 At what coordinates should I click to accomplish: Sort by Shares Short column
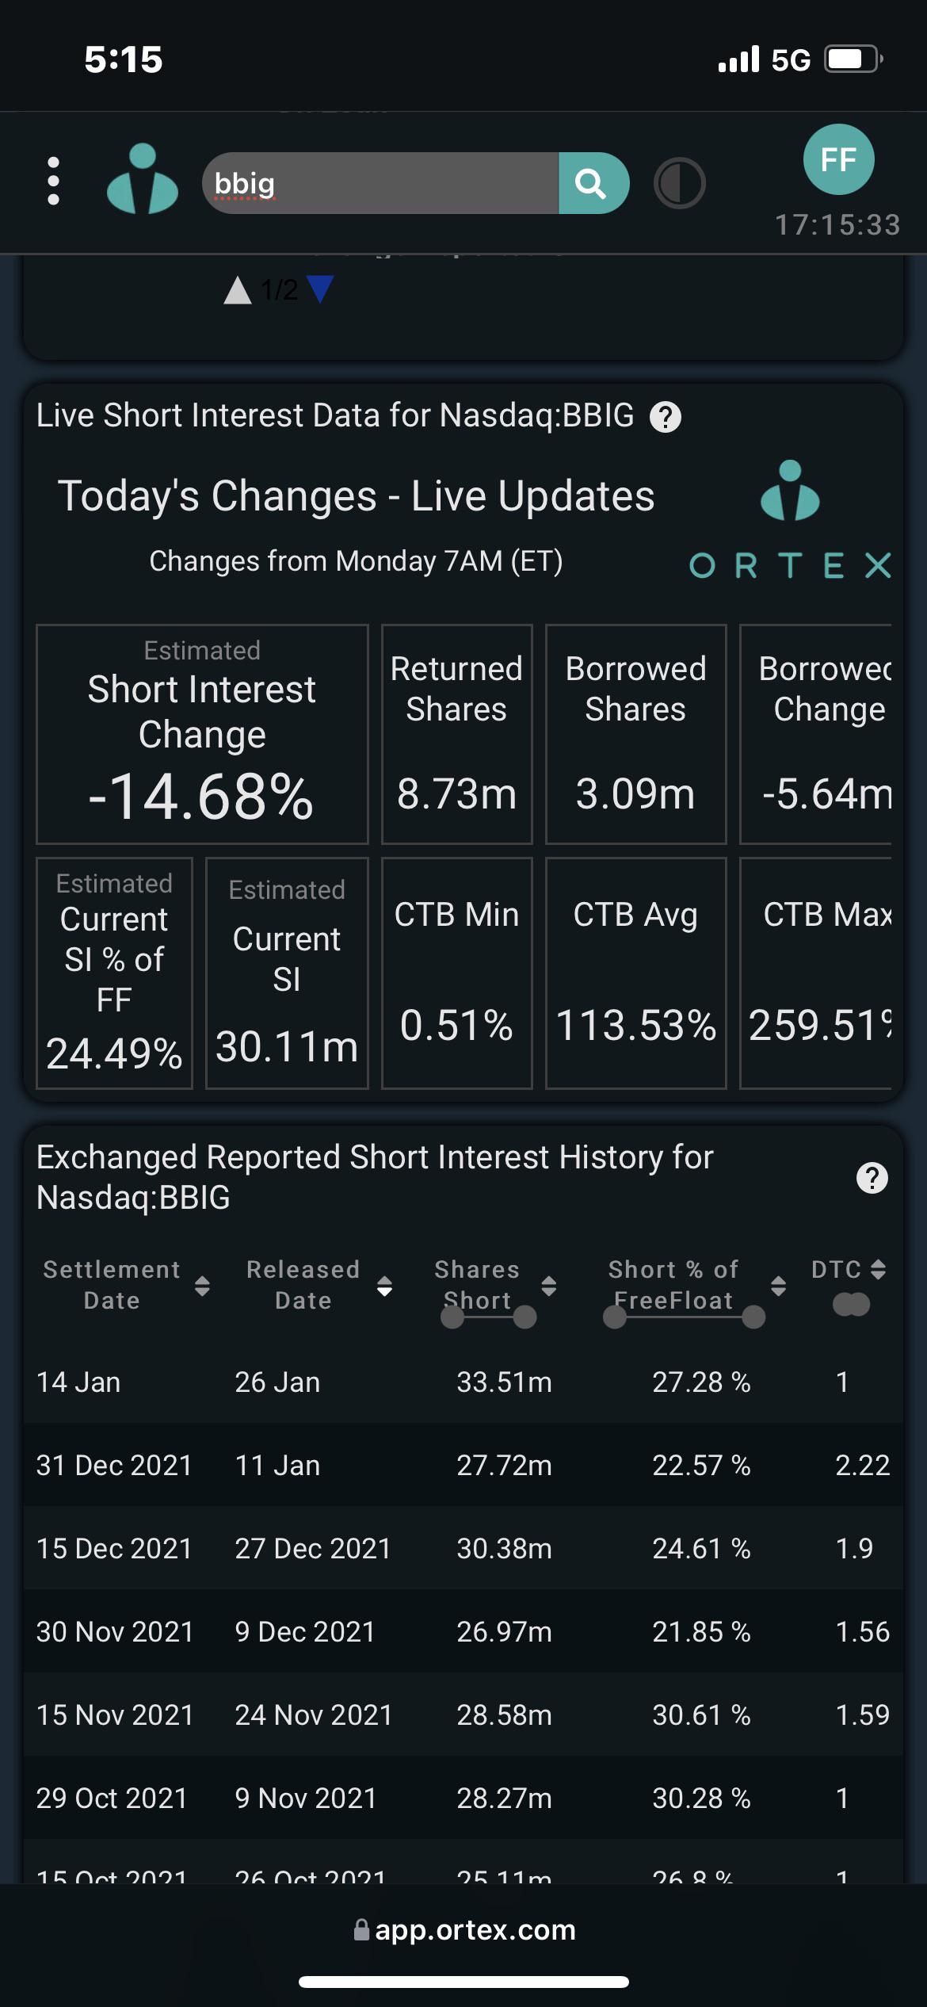pos(548,1286)
